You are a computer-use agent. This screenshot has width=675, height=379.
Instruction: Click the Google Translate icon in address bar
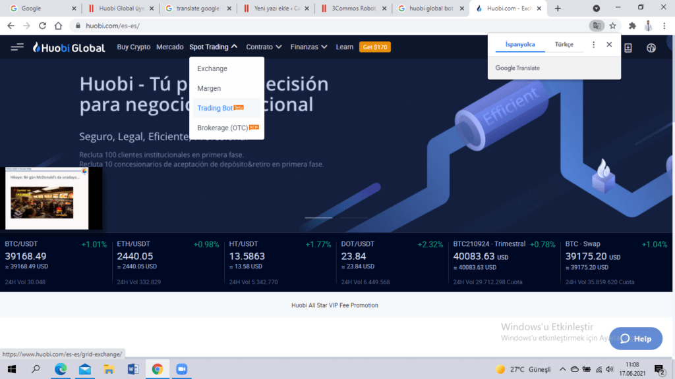pyautogui.click(x=597, y=26)
